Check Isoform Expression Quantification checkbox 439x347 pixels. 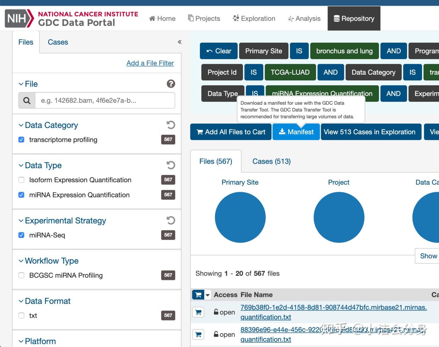coord(21,180)
